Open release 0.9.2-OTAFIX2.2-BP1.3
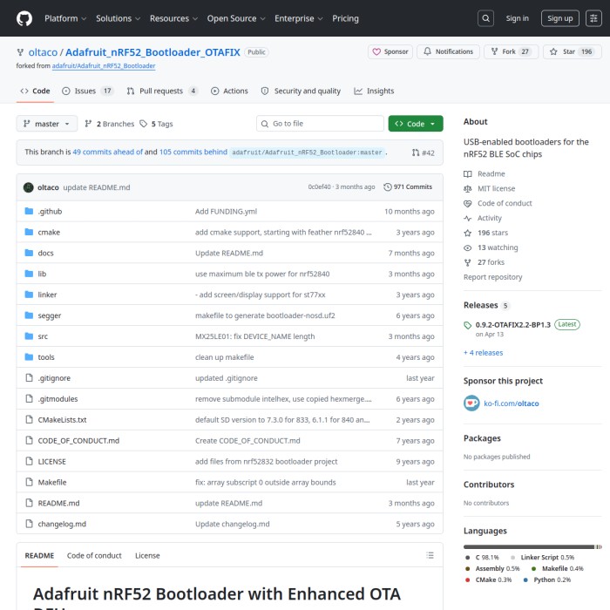 click(512, 325)
